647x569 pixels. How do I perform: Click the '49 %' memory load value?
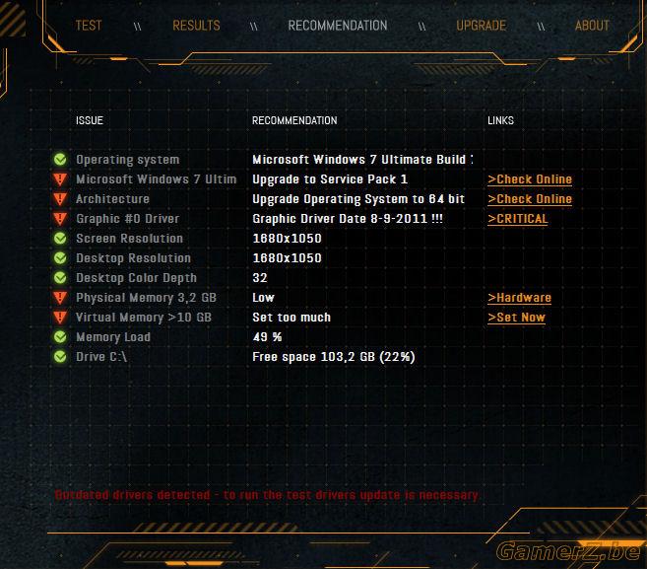[x=267, y=337]
